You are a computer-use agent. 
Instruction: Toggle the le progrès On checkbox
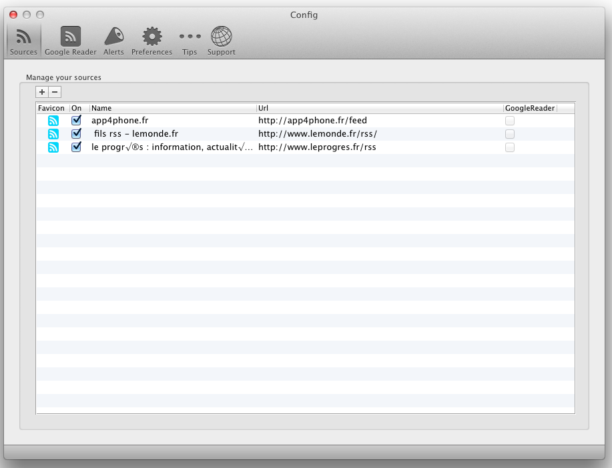click(76, 147)
